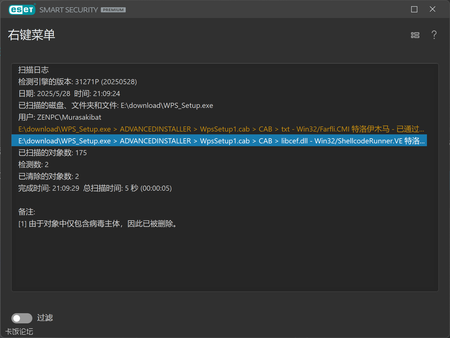Click the 过滤 label next to the switch
450x338 pixels.
[45, 318]
